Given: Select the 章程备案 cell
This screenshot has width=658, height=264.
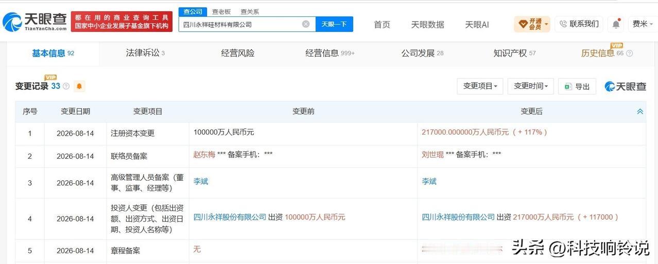Looking at the screenshot, I should coord(148,251).
